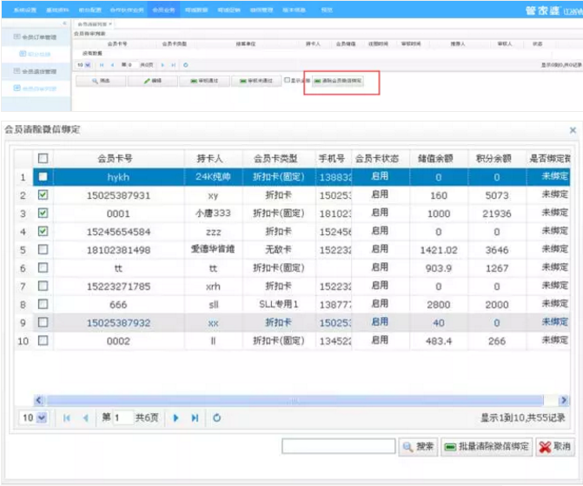Viewport: 583px width, 486px height.
Task: Click the 取消 button
Action: [554, 447]
